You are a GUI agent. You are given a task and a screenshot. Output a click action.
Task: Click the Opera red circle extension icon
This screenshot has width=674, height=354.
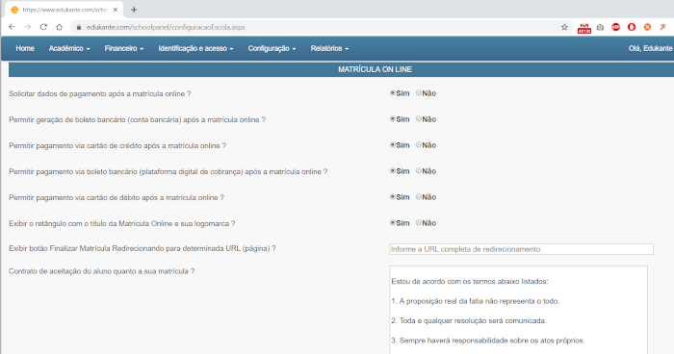click(x=632, y=27)
